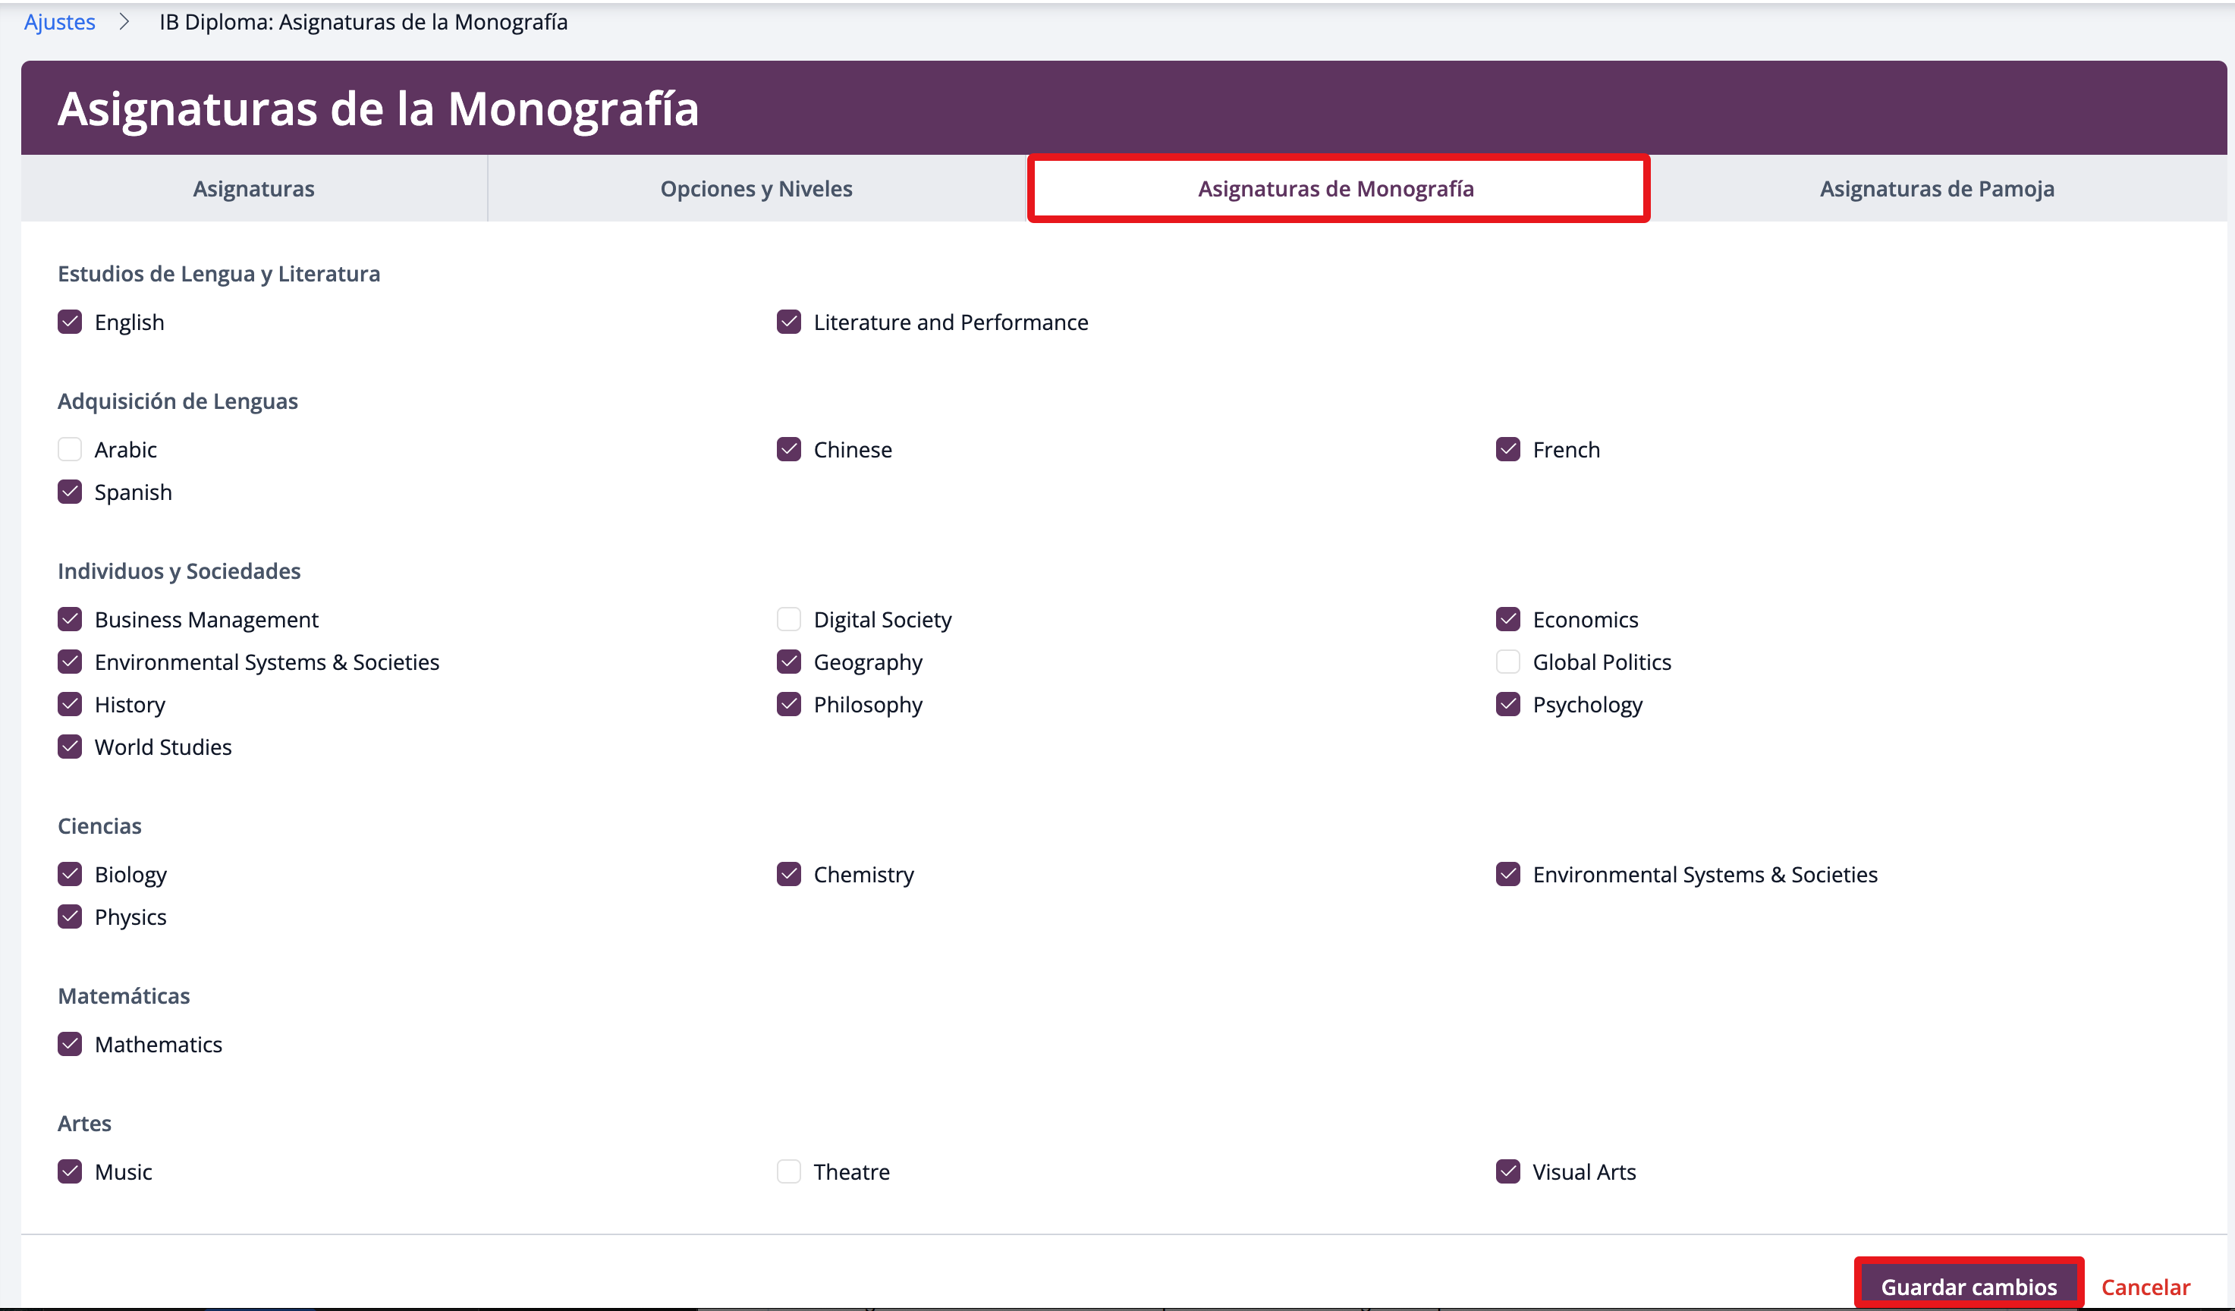Click the Guardar cambios button

click(x=1968, y=1286)
